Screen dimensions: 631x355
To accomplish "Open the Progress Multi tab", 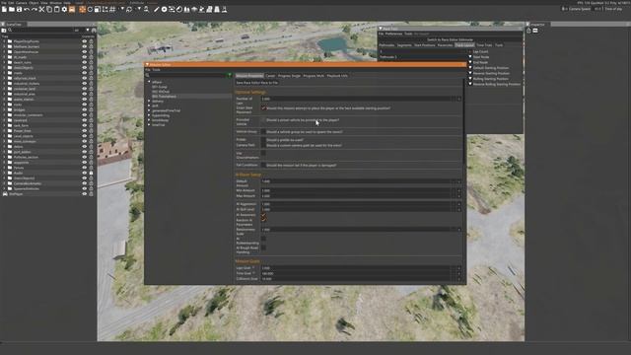I will [314, 76].
